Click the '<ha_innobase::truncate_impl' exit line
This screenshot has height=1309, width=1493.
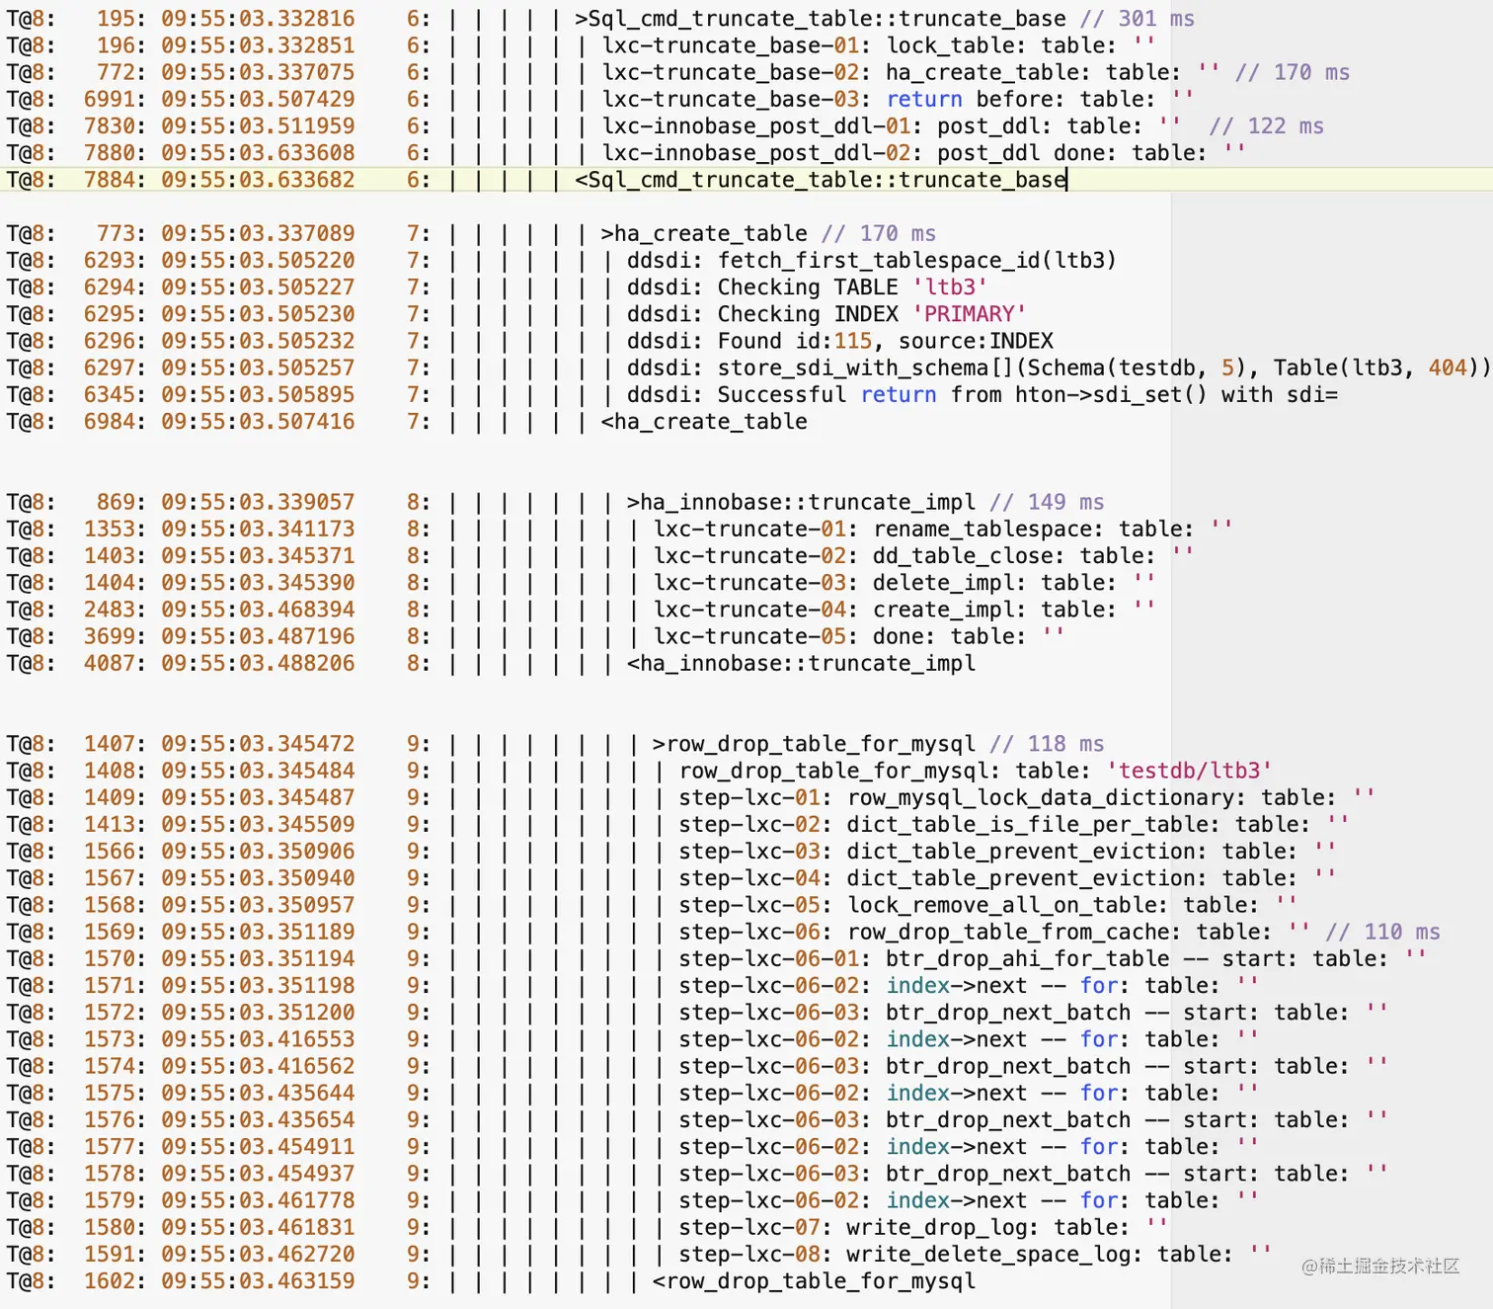(491, 663)
